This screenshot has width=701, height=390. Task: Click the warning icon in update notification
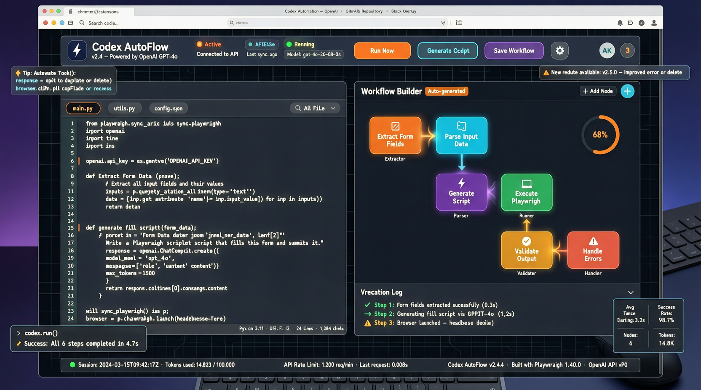[x=546, y=73]
